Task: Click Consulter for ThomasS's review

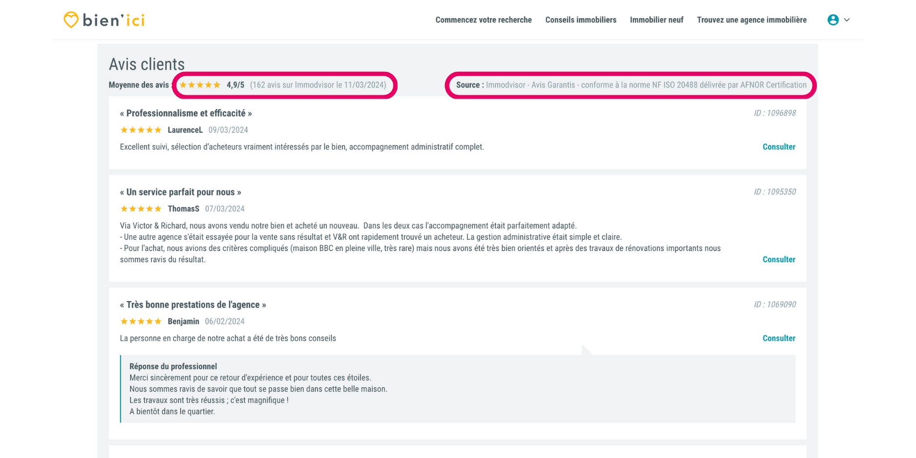Action: coord(779,260)
